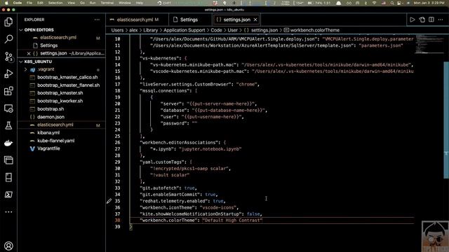Open the Testing flask icon
Viewport: 449px width, 252px height.
[x=8, y=126]
